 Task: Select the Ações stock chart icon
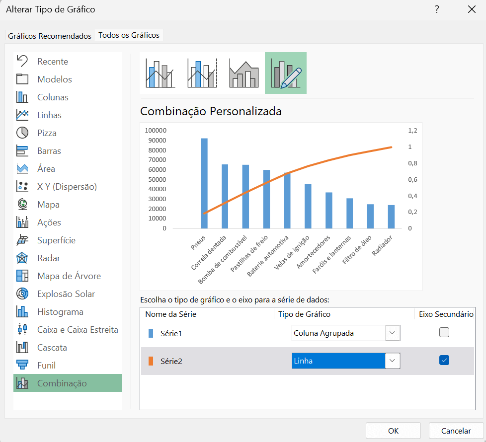[22, 222]
